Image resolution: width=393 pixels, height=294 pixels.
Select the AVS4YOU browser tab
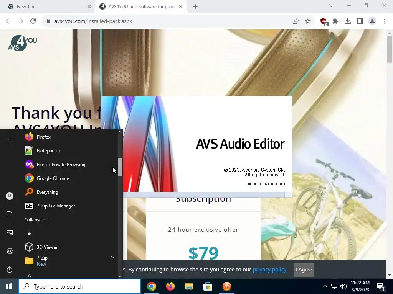click(141, 7)
